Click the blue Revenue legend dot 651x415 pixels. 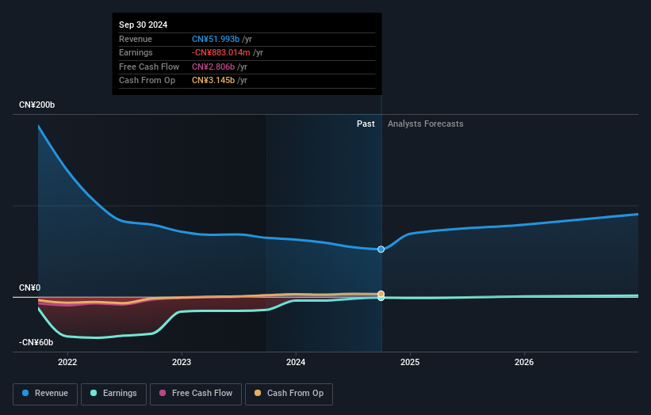click(25, 393)
